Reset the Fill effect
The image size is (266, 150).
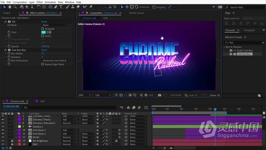pos(44,22)
